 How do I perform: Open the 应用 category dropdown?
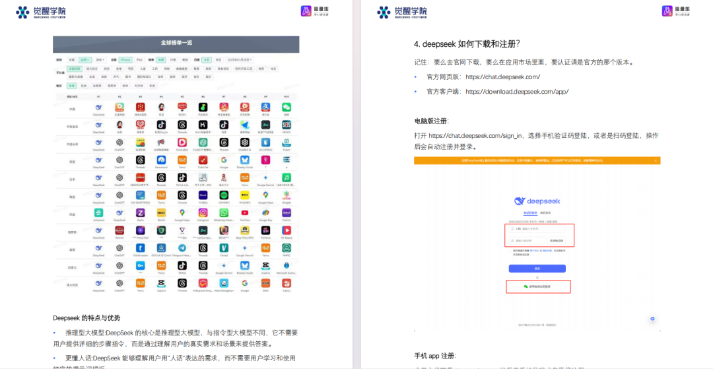pos(85,60)
